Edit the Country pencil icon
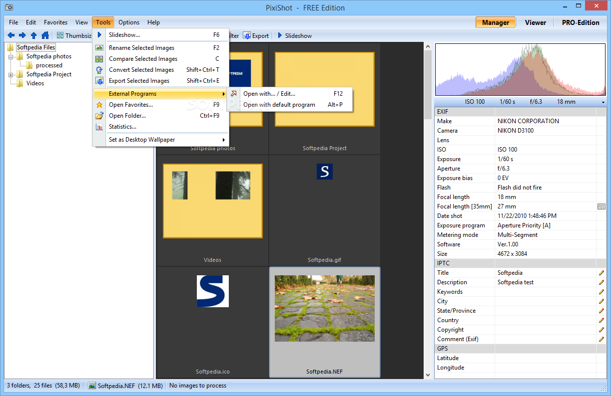The width and height of the screenshot is (611, 396). click(602, 320)
